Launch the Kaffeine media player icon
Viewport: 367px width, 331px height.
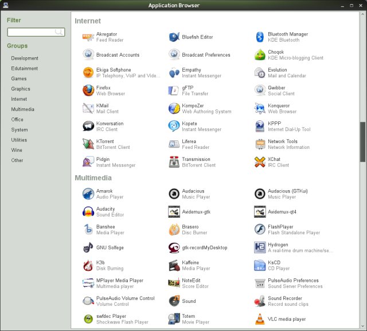[174, 265]
